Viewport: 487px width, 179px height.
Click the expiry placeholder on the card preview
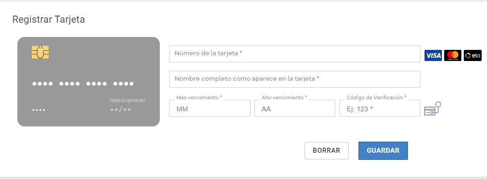tap(121, 110)
